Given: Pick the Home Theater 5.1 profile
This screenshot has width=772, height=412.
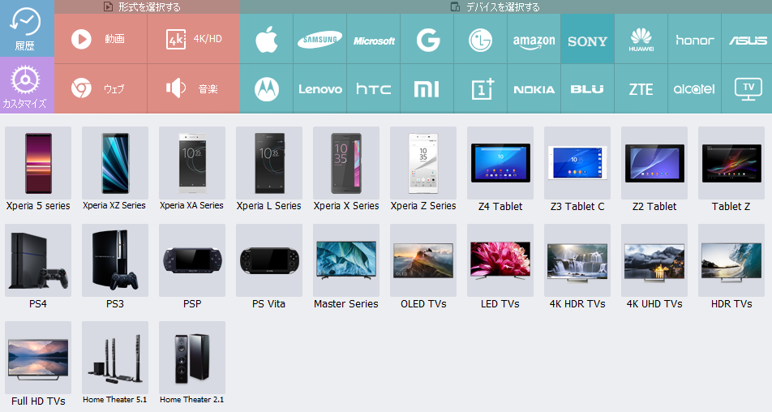Looking at the screenshot, I should 114,363.
